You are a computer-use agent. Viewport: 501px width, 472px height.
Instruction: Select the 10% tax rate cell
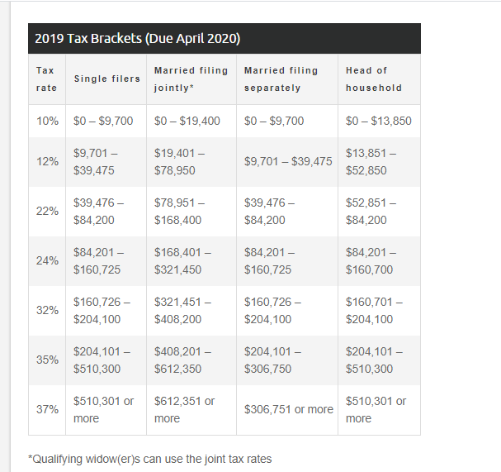coord(48,121)
